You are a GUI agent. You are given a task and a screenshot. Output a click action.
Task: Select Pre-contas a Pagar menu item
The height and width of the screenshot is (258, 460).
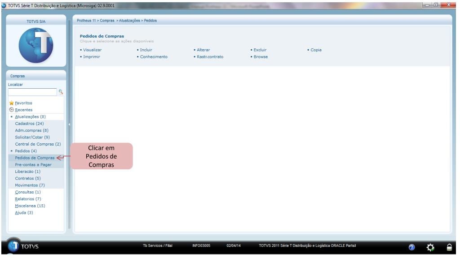coord(33,165)
